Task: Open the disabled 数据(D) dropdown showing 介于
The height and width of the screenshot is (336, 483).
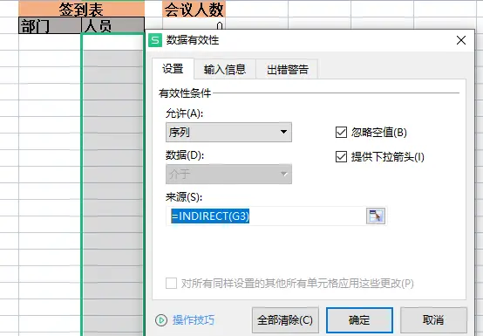Action: pos(228,175)
